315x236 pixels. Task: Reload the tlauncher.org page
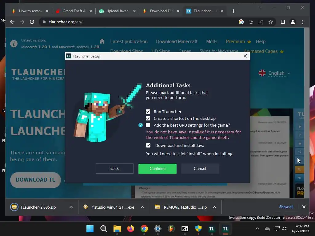pyautogui.click(x=32, y=22)
